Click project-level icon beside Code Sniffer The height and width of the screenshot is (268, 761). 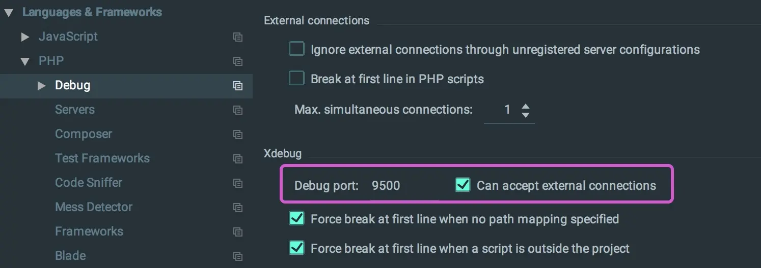(x=238, y=183)
